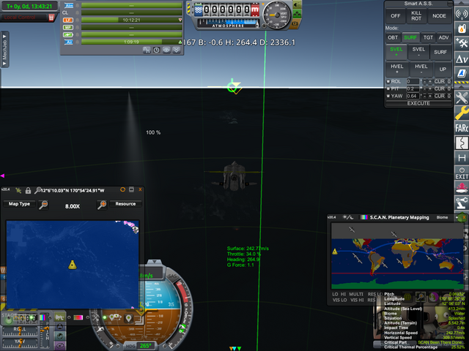Image resolution: width=469 pixels, height=351 pixels.
Task: Open the H toolbar icon
Action: tap(462, 158)
